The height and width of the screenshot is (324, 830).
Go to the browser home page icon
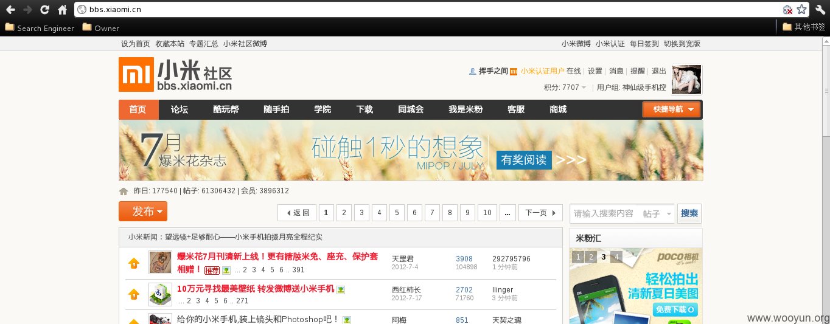(x=62, y=10)
